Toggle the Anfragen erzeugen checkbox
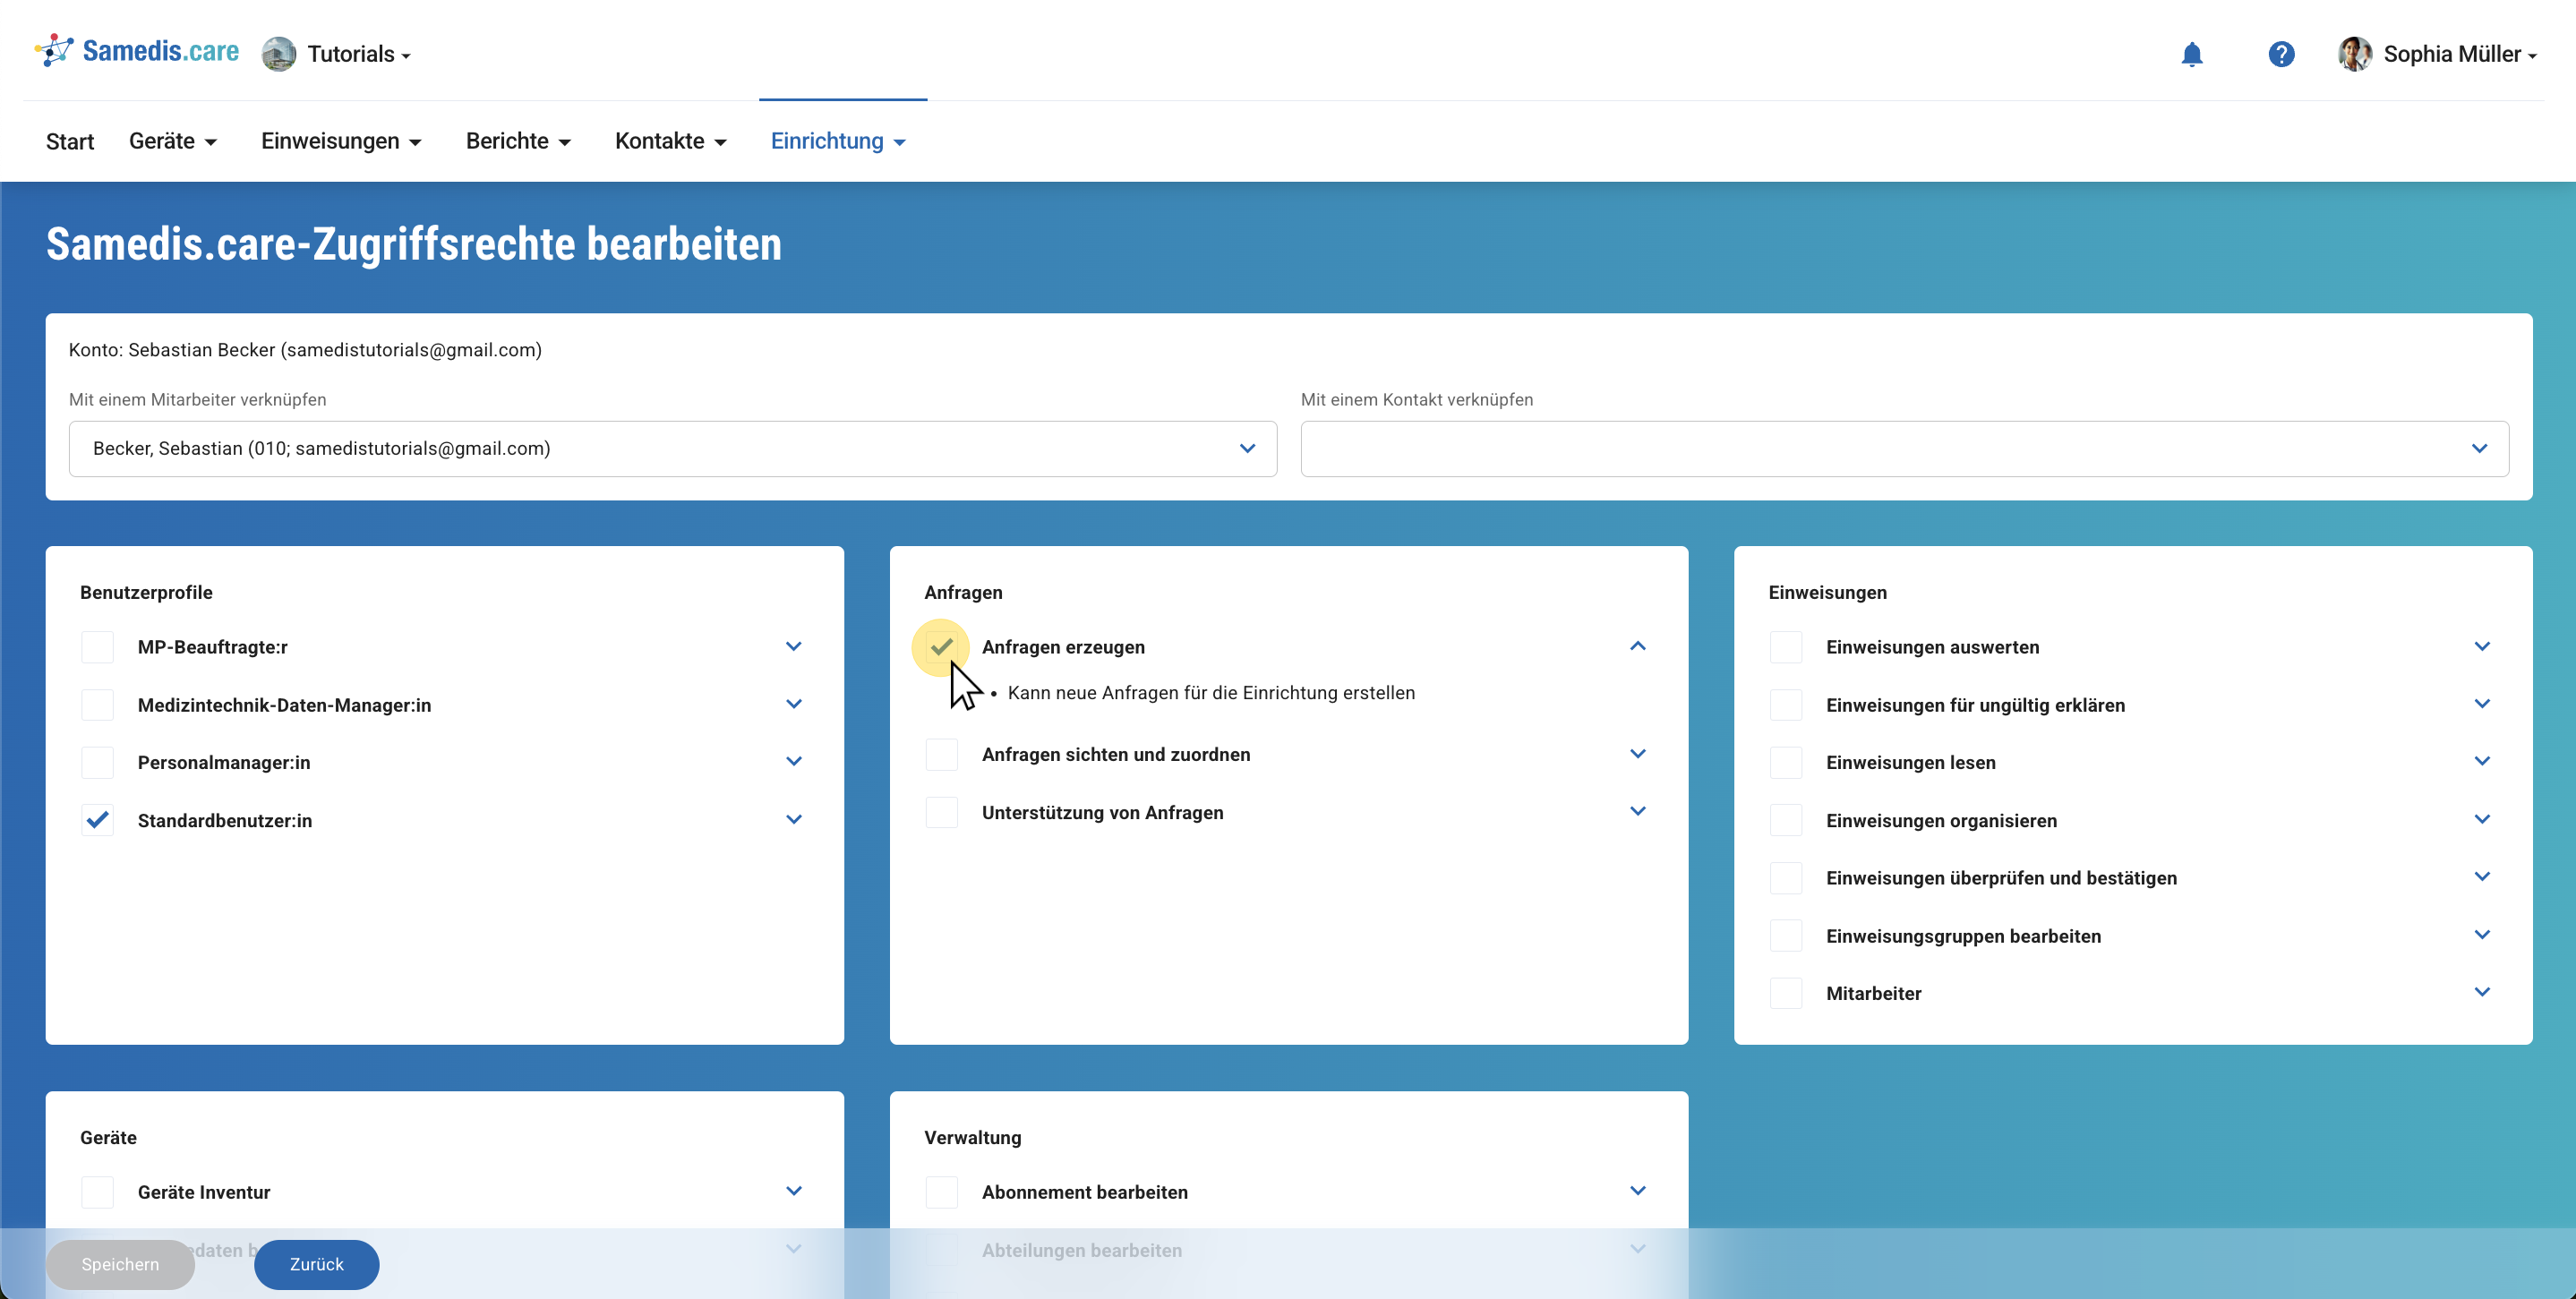This screenshot has width=2576, height=1299. coord(941,647)
